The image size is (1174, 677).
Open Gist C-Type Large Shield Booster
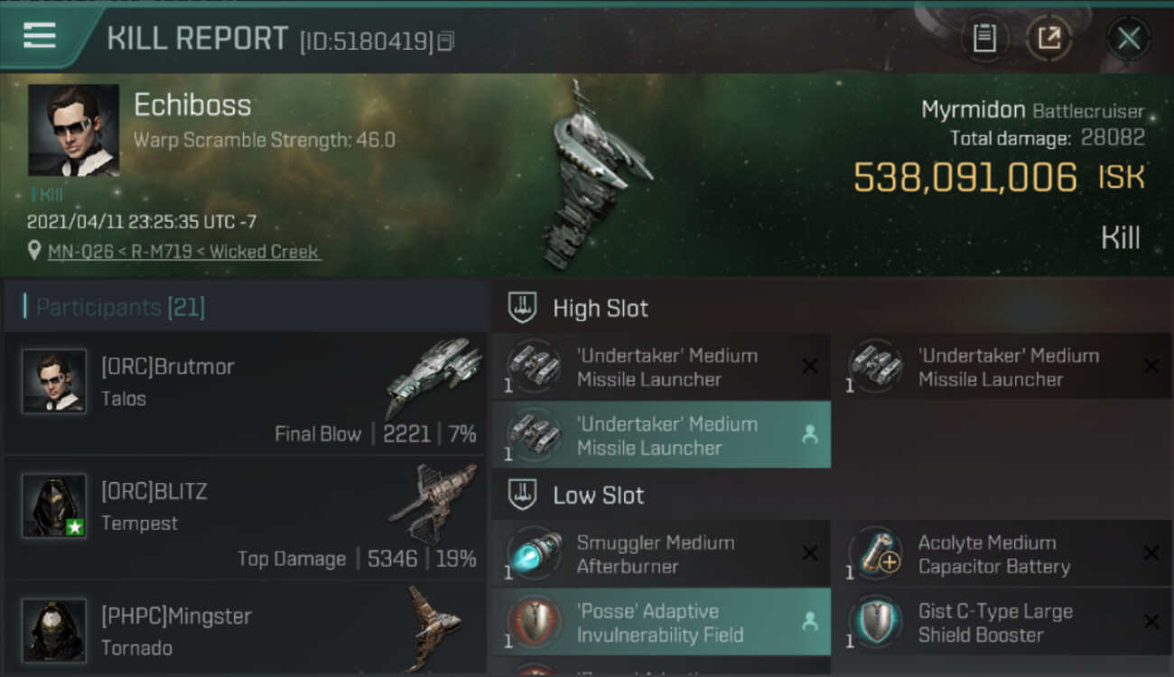(1002, 622)
